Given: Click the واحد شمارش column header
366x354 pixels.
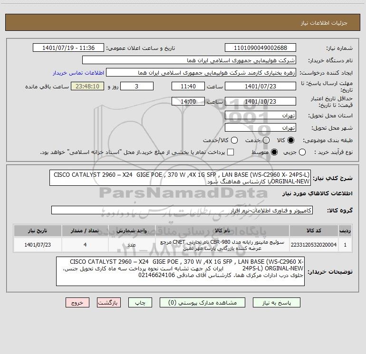Looking at the screenshot, I should (132, 230).
